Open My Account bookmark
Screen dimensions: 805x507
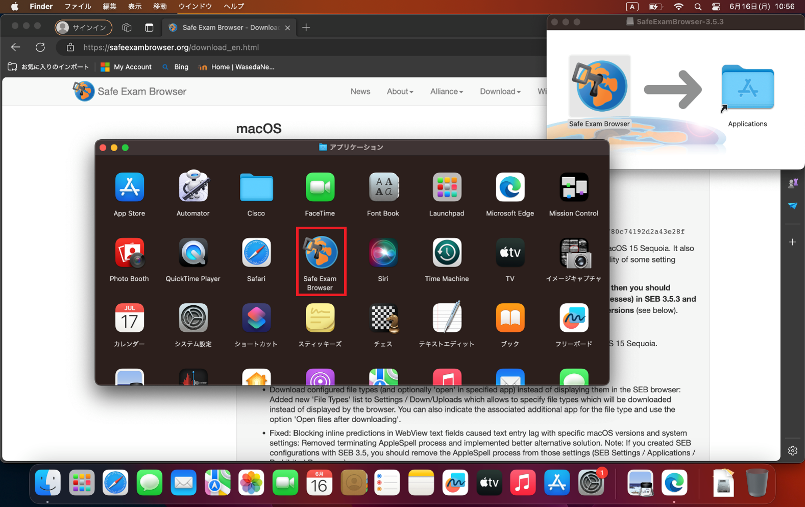point(126,67)
